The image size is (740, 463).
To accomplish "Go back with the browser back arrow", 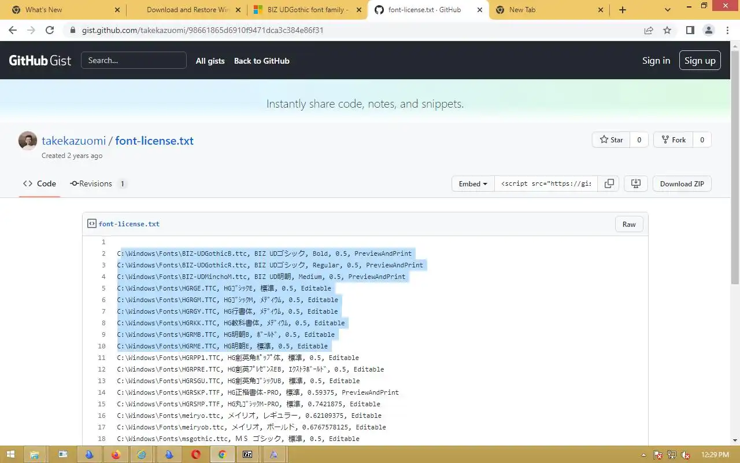I will point(13,30).
